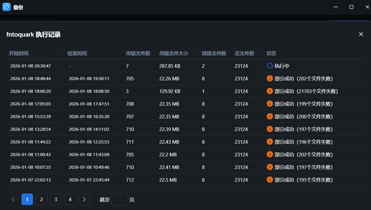Open page 3 of the record list
Image resolution: width=371 pixels, height=210 pixels.
click(56, 199)
